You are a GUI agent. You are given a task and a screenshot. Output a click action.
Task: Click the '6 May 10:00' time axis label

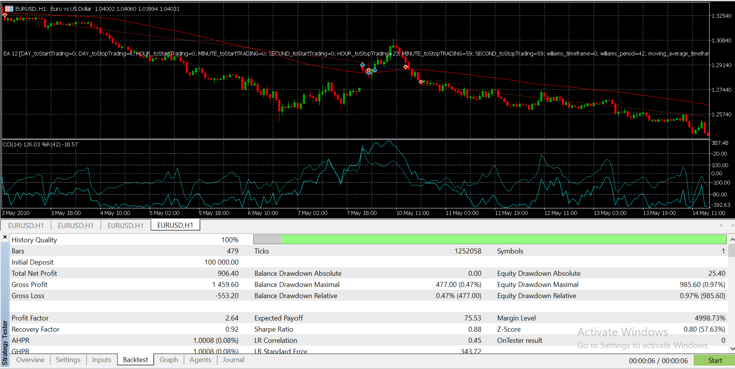point(263,213)
